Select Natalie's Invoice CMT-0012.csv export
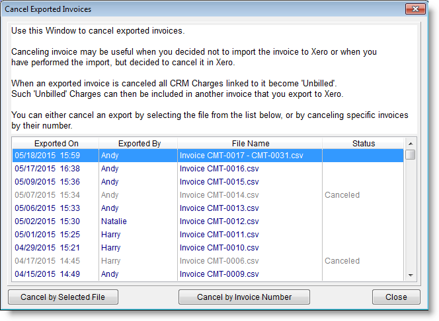The image size is (439, 321). pos(219,221)
